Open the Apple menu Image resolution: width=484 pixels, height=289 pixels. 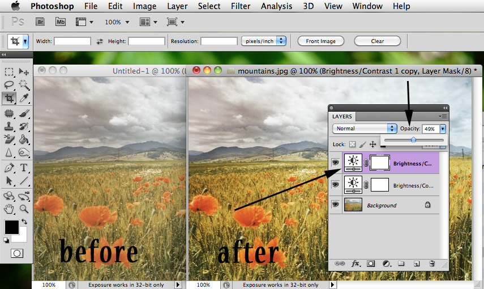15,6
